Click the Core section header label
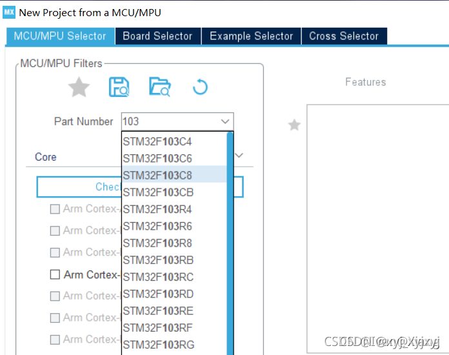The height and width of the screenshot is (355, 449). pos(46,157)
